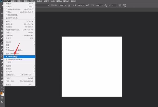Select the Zoom tool
Image resolution: width=158 pixels, height=107 pixels.
tap(2, 84)
